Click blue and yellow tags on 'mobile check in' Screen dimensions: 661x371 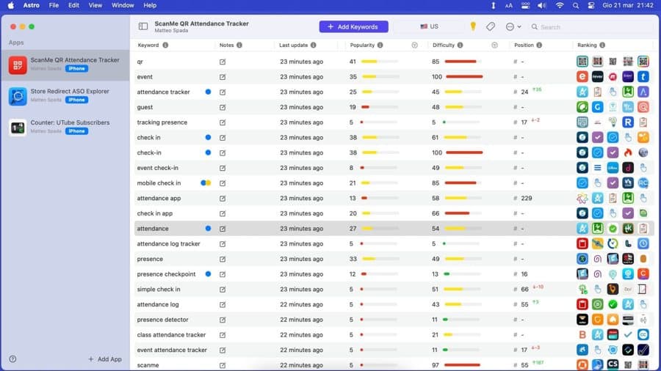(x=206, y=183)
